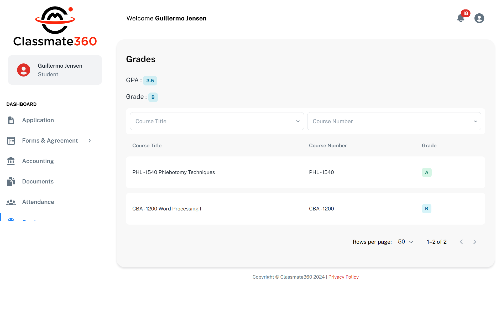Click the red student avatar in profile card
This screenshot has height=320, width=501.
point(24,70)
